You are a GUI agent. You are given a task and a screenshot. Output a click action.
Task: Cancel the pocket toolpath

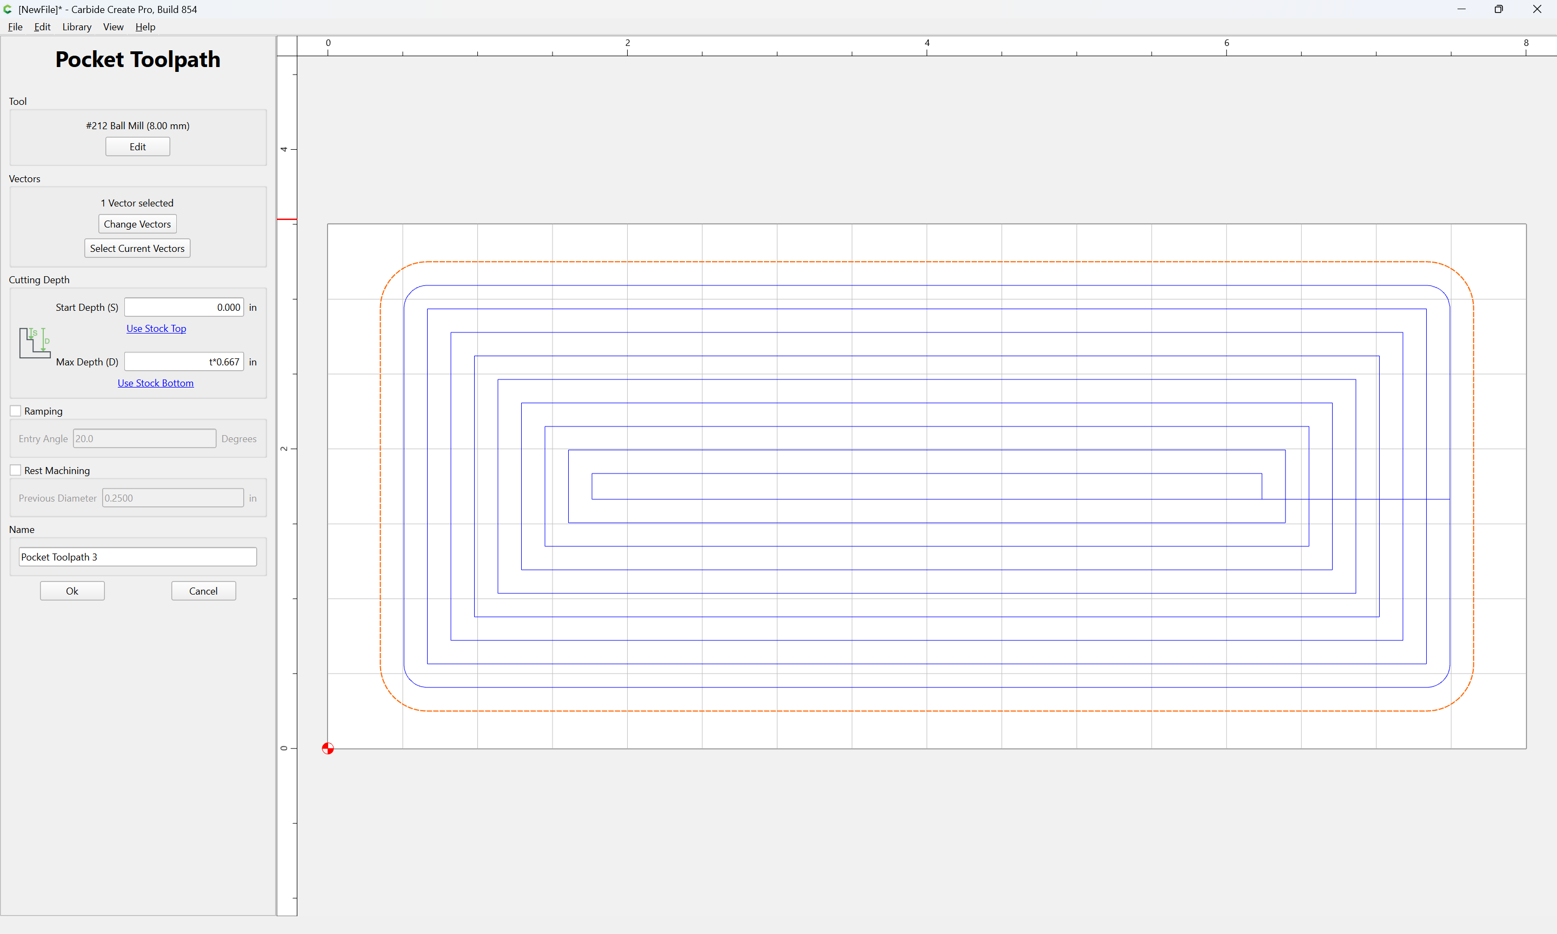[x=203, y=591]
